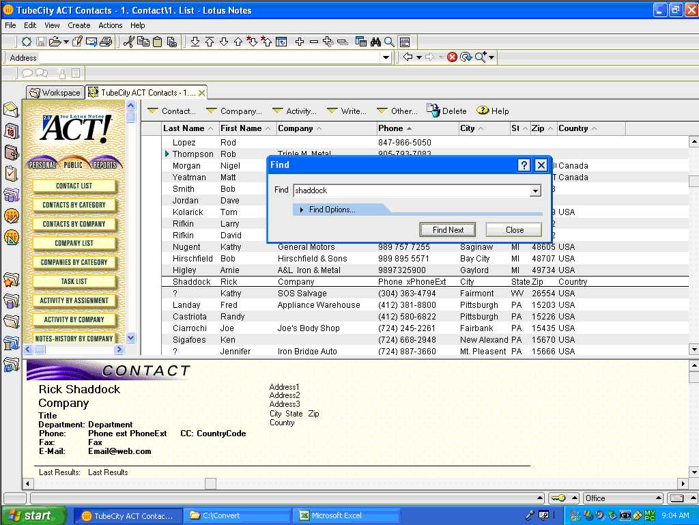Image resolution: width=699 pixels, height=525 pixels.
Task: Click the magnifying glass Search toolbar icon
Action: [x=389, y=42]
